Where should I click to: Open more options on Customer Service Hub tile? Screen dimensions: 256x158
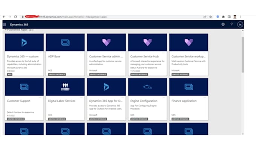[163, 53]
